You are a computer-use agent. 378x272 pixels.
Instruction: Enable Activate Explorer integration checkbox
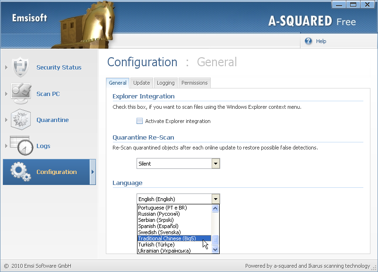139,121
